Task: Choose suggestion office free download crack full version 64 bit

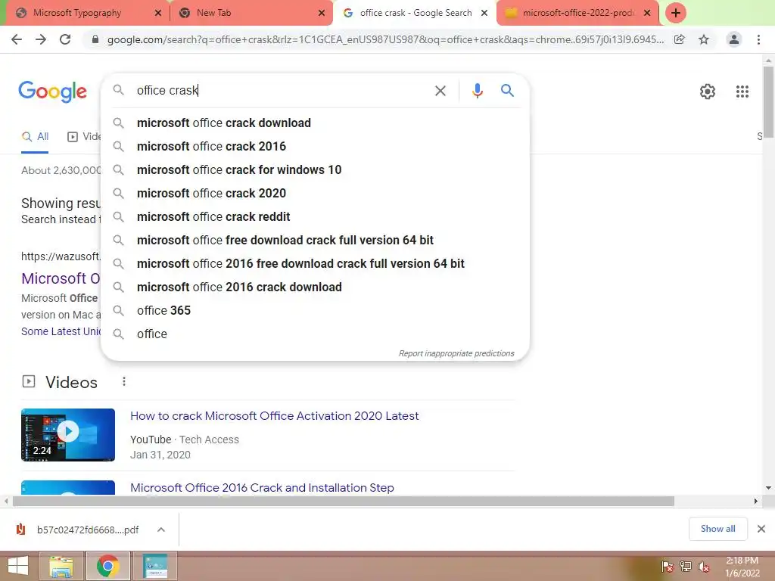Action: coord(315,240)
